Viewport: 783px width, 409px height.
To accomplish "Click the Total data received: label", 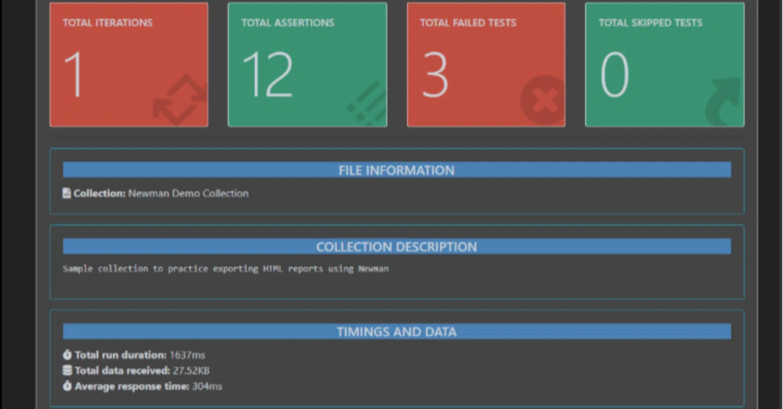I will coord(122,371).
